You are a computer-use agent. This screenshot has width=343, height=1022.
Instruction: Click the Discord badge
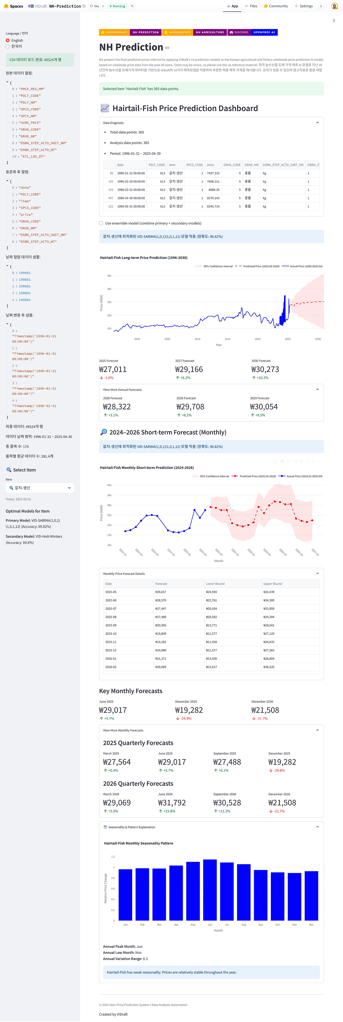point(239,32)
